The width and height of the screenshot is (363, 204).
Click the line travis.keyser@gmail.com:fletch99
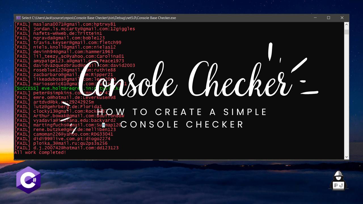[68, 42]
